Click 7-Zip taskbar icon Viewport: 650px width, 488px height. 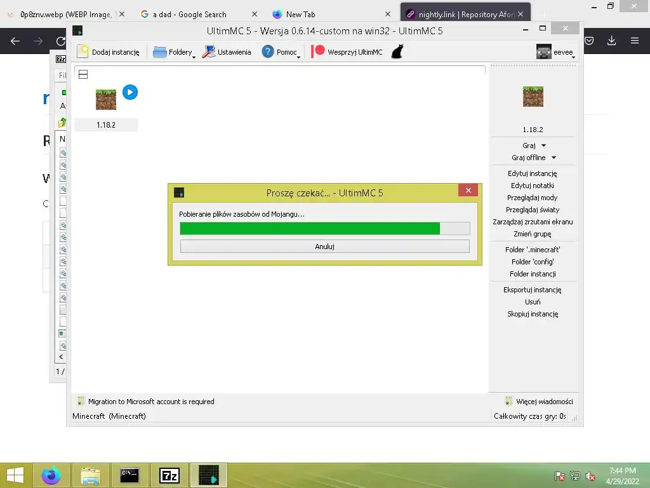point(169,475)
